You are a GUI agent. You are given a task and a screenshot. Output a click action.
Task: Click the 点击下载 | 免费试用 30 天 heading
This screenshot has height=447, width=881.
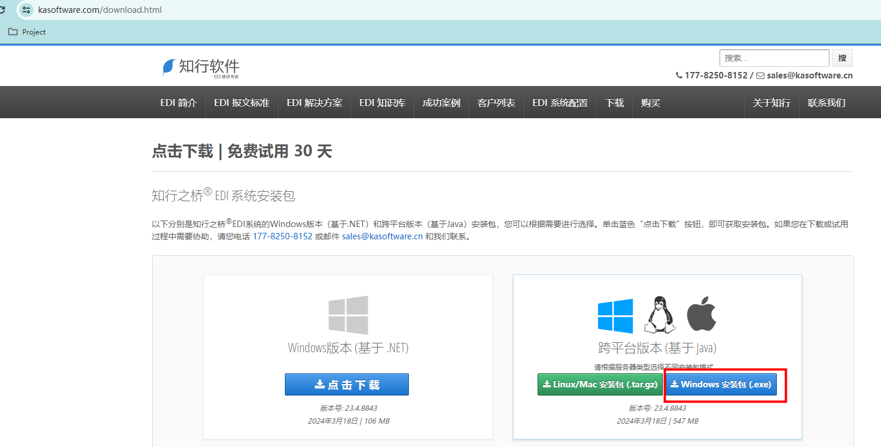coord(242,152)
